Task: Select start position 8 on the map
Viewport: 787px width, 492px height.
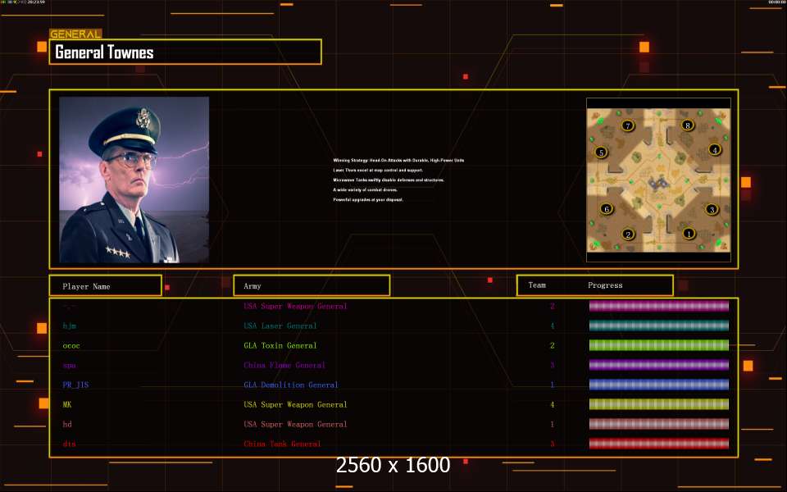Action: 687,125
